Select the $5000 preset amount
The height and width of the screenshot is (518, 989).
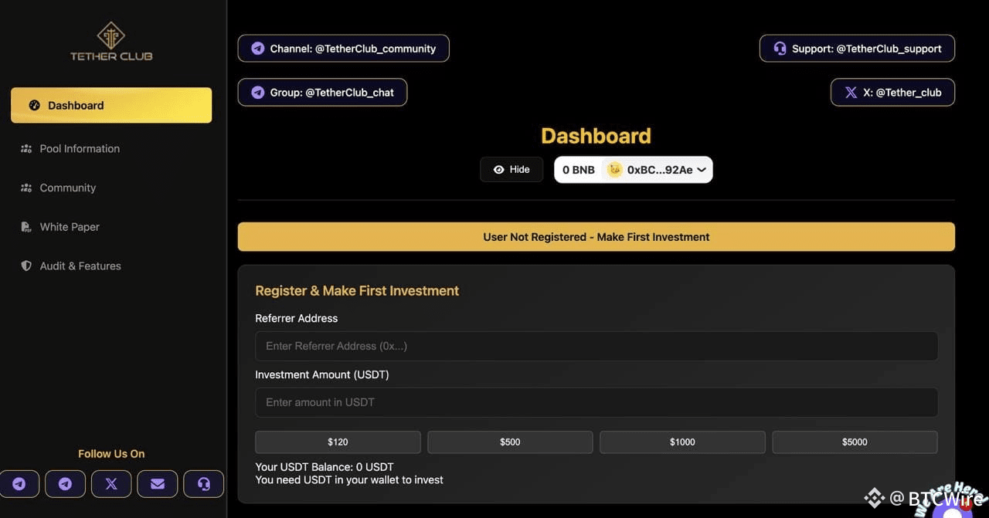click(x=855, y=442)
